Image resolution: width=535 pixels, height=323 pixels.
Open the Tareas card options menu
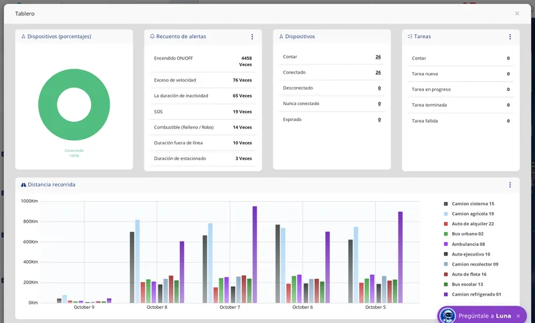click(x=510, y=37)
